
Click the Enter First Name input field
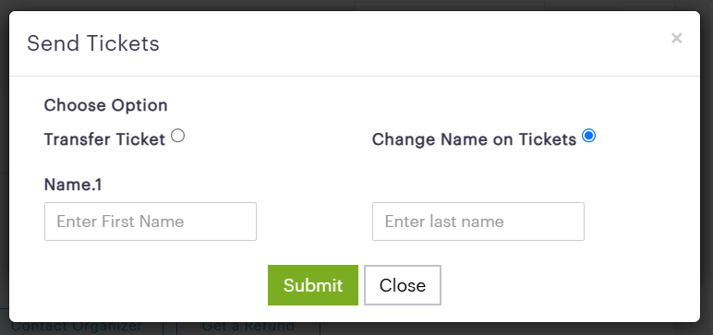(151, 221)
